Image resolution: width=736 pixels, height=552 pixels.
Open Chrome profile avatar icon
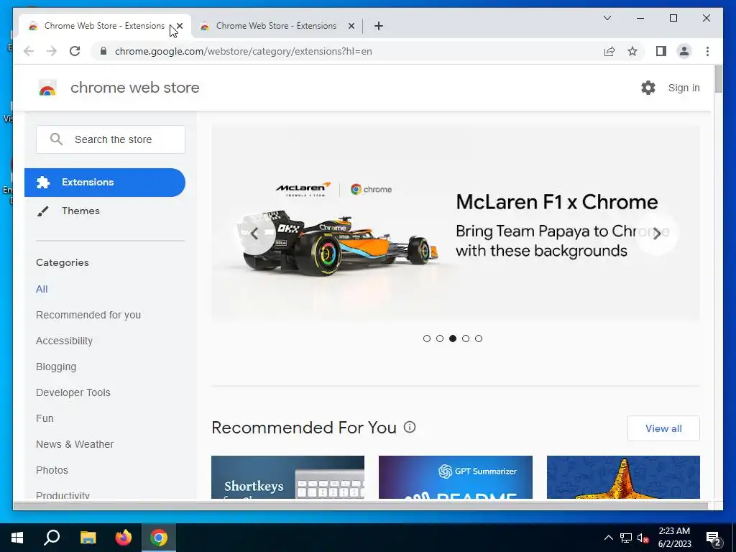click(684, 51)
